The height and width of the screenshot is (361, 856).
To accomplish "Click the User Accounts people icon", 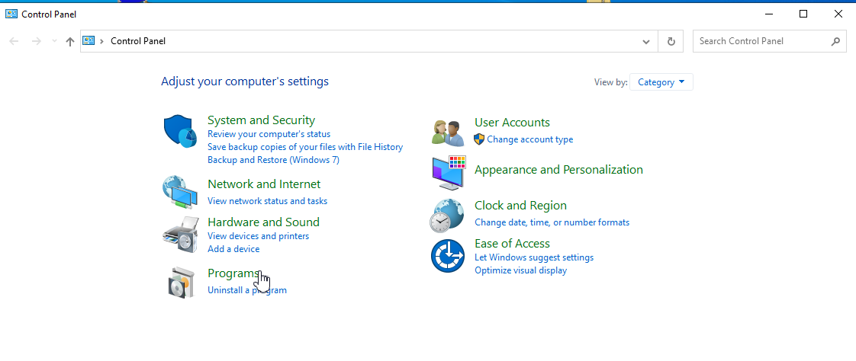I will click(447, 133).
